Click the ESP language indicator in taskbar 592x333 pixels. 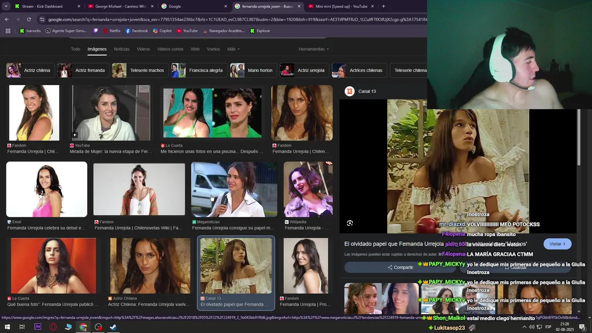point(548,327)
